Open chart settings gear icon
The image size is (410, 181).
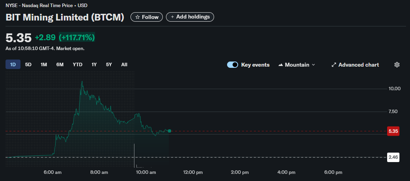pyautogui.click(x=397, y=65)
